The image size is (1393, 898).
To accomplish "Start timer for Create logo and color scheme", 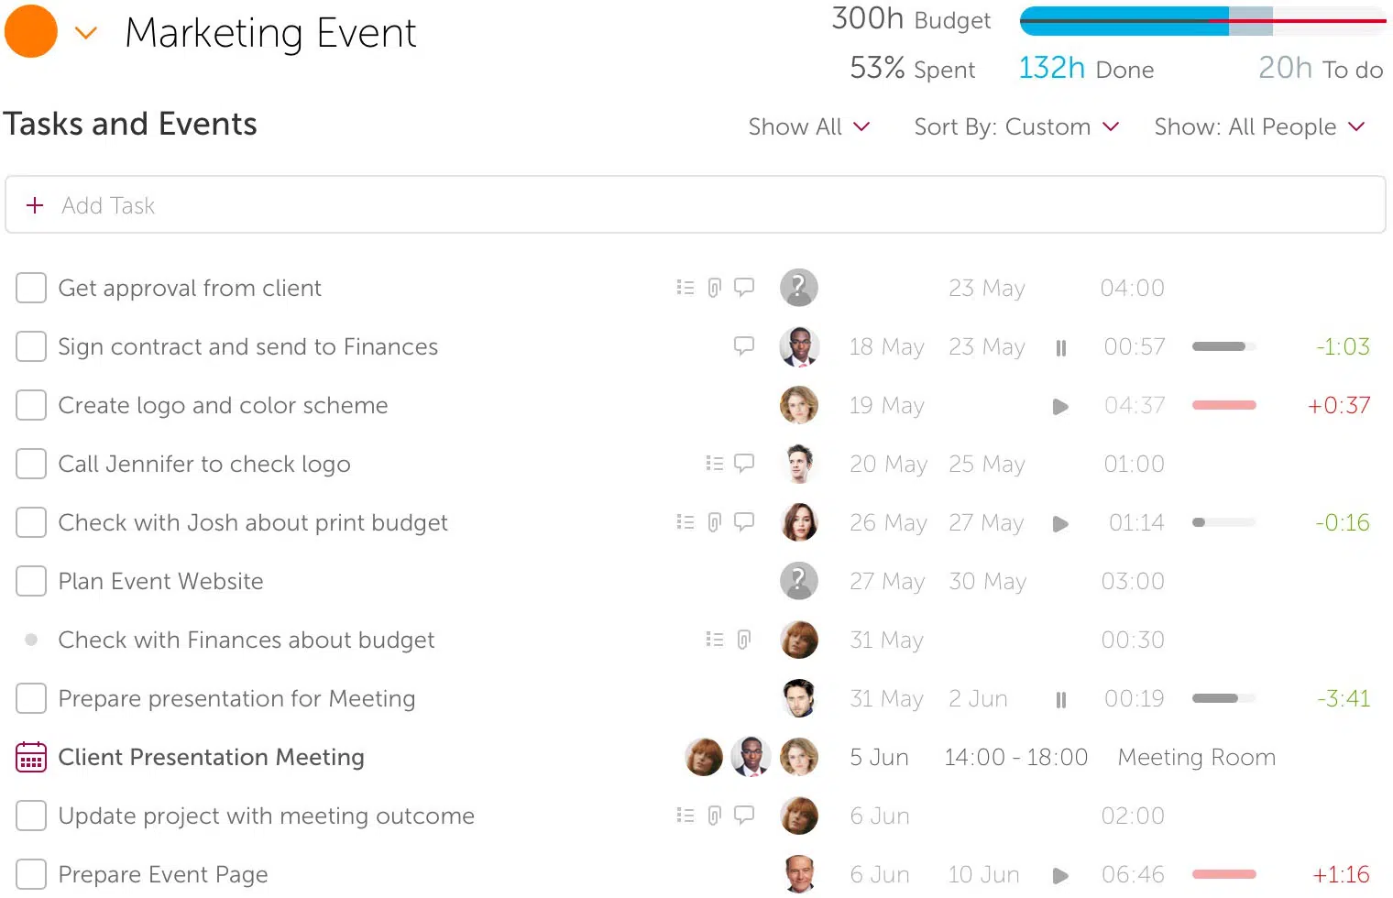I will (x=1060, y=406).
